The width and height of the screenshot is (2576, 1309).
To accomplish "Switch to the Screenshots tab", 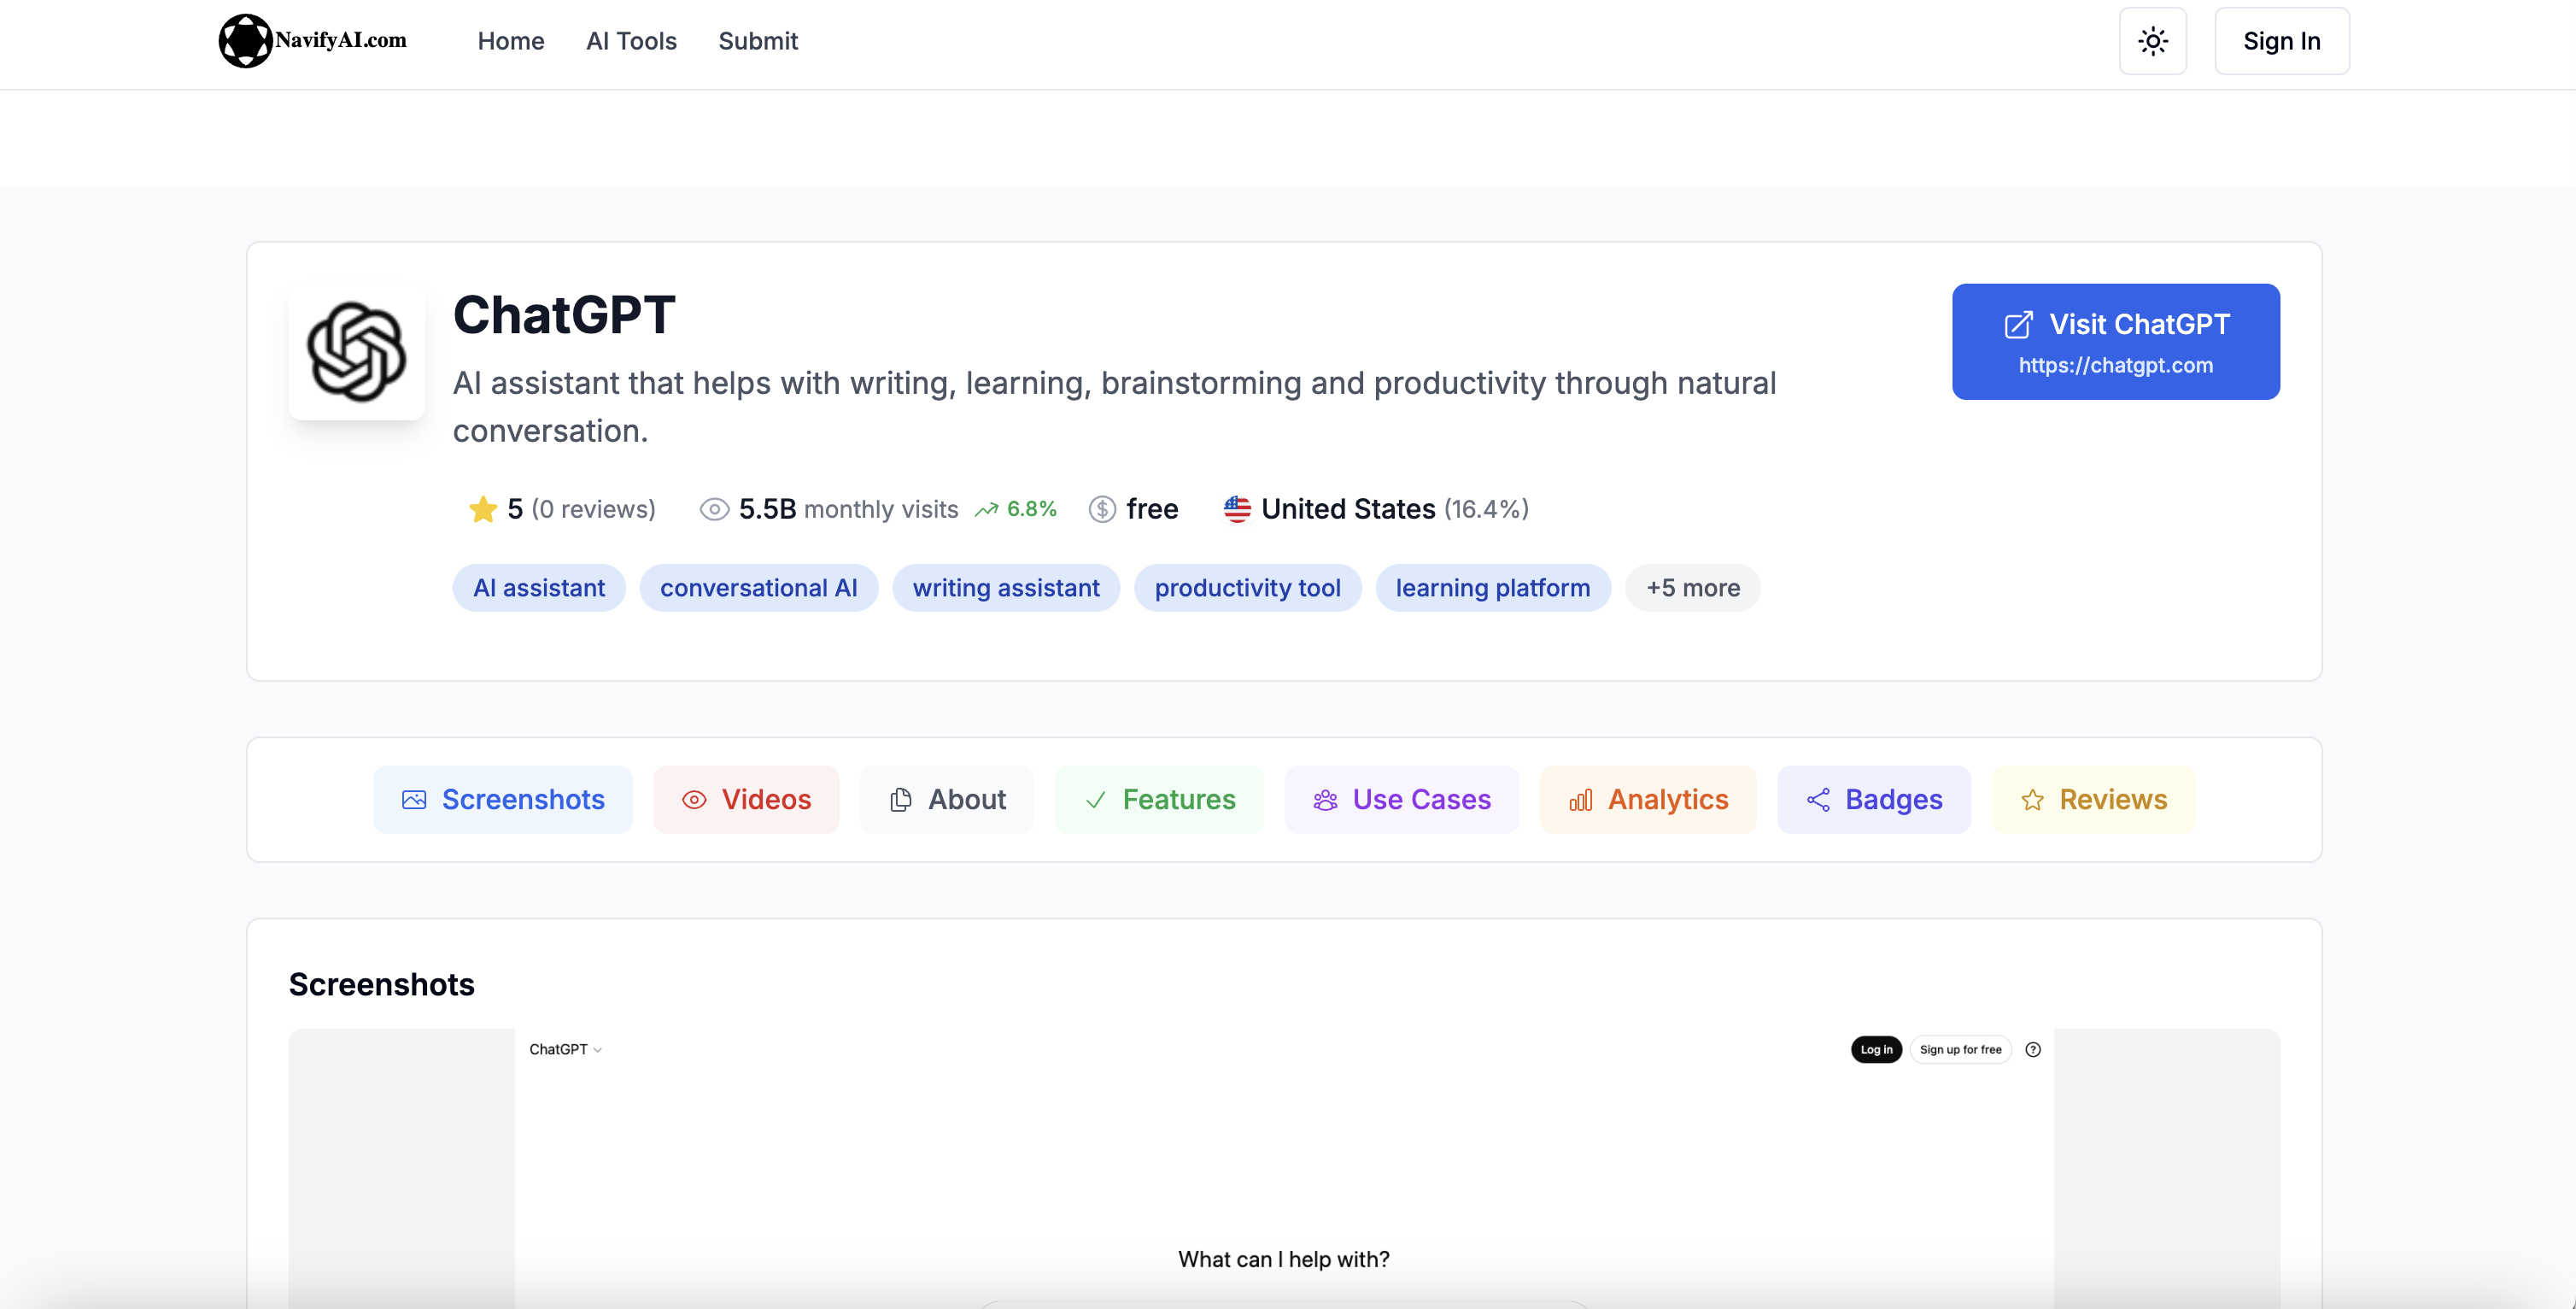I will 503,800.
